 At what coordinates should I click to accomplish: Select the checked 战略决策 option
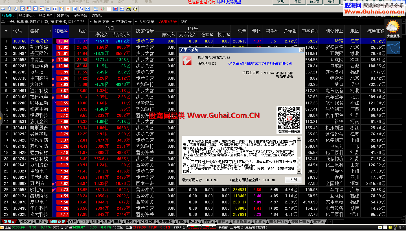(x=168, y=22)
